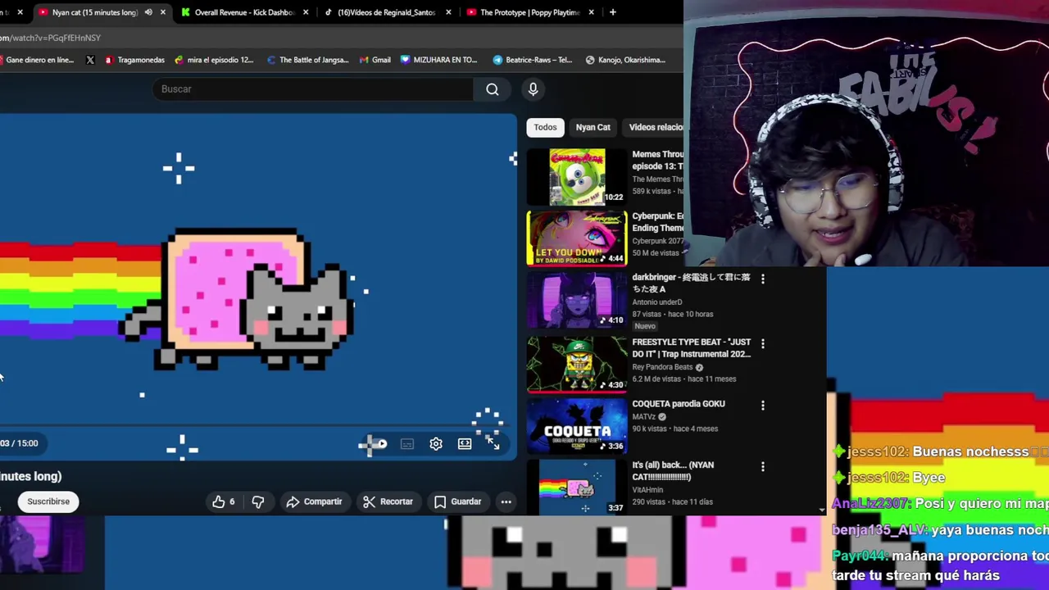Screen dimensions: 1049x590
Task: Click jesss102 Buenas nochesss chat message
Action: [x=939, y=452]
